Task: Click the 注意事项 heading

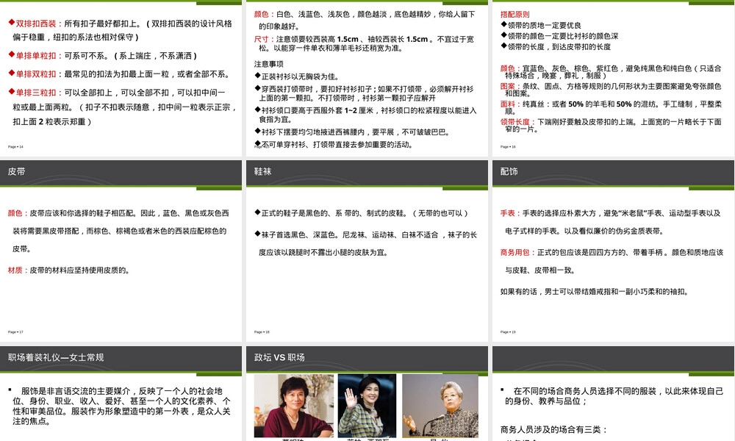Action: pyautogui.click(x=268, y=64)
